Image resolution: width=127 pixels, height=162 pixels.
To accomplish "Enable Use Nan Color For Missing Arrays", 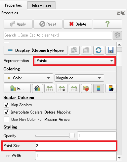I will [6, 120].
